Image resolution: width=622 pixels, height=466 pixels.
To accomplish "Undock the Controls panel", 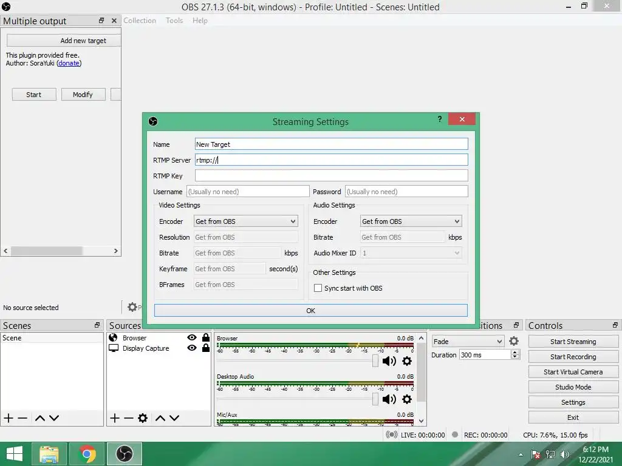I will click(615, 325).
